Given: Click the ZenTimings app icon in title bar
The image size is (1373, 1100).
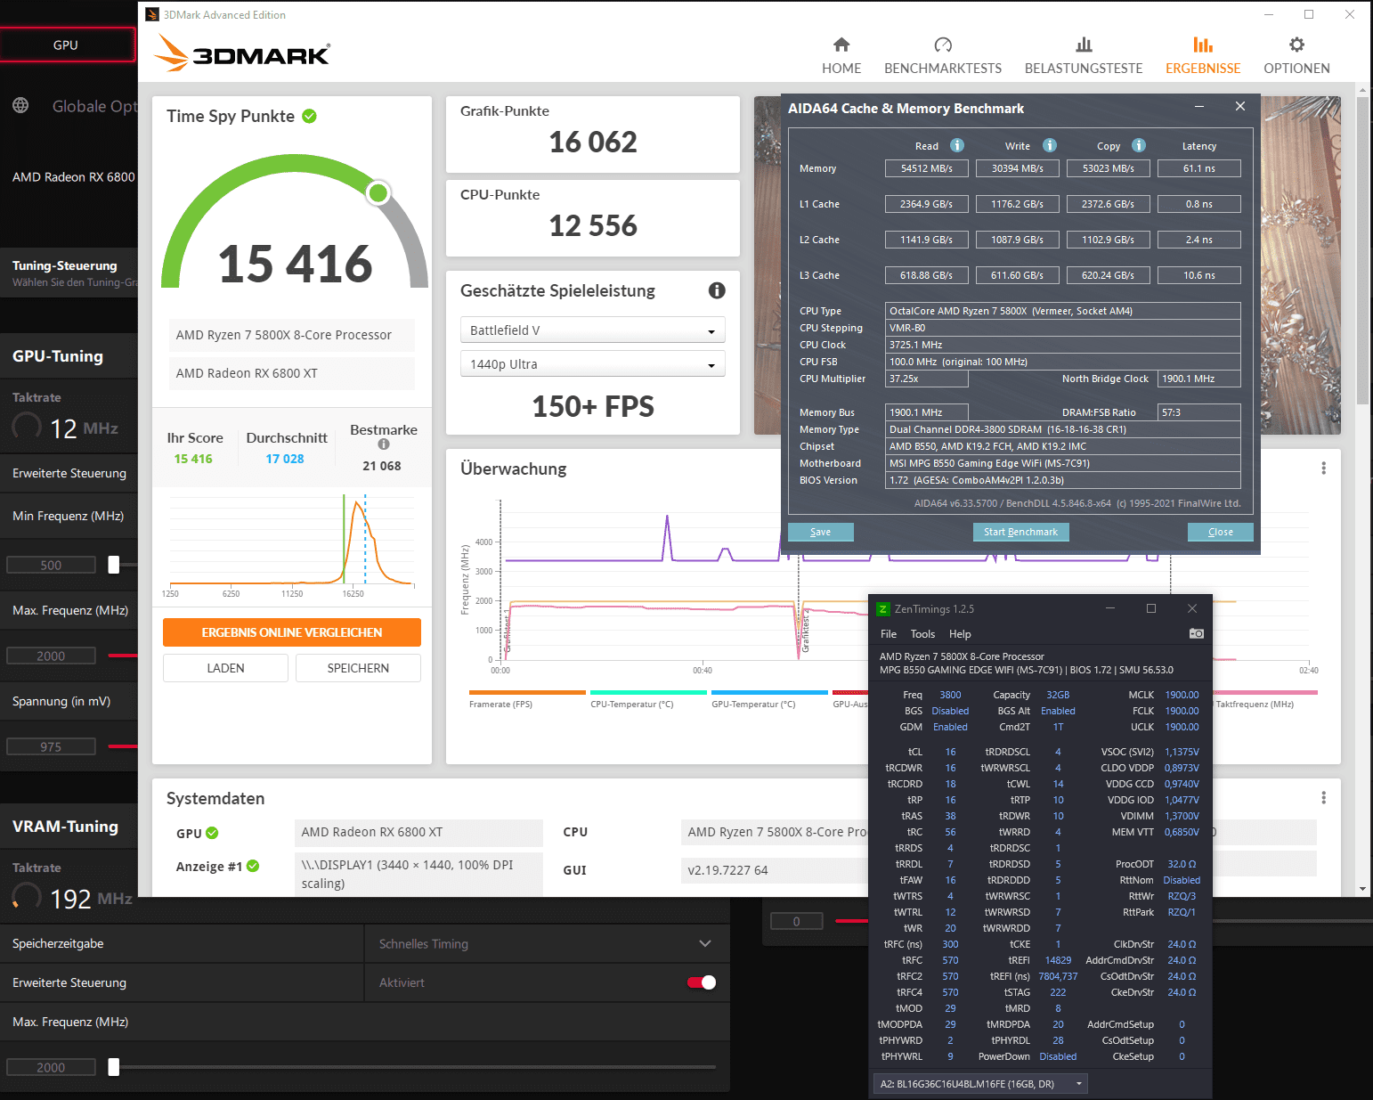Looking at the screenshot, I should click(883, 609).
